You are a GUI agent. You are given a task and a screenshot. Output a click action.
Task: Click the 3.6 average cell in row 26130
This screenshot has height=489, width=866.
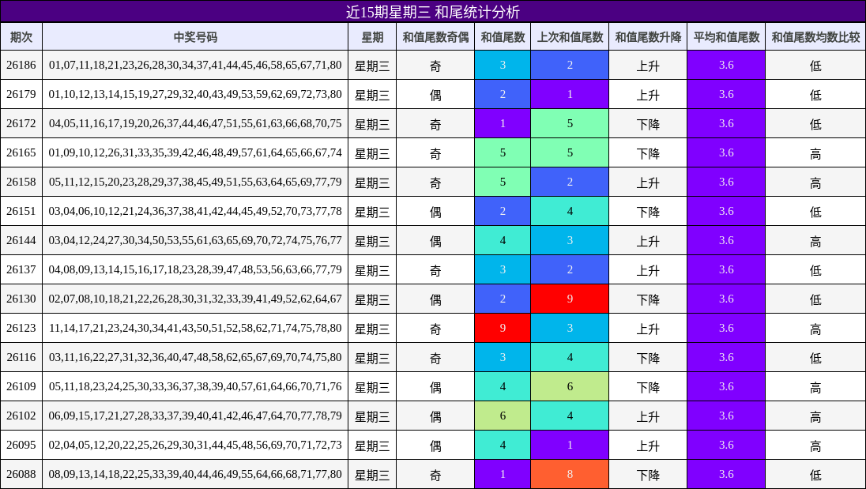[726, 299]
